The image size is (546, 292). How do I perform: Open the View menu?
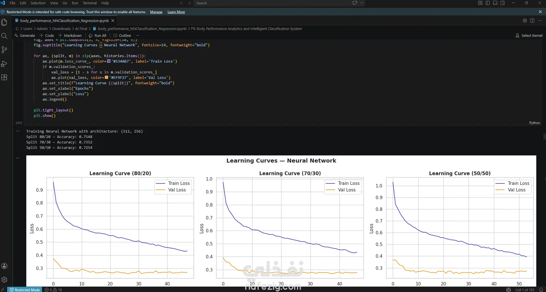pos(54,3)
